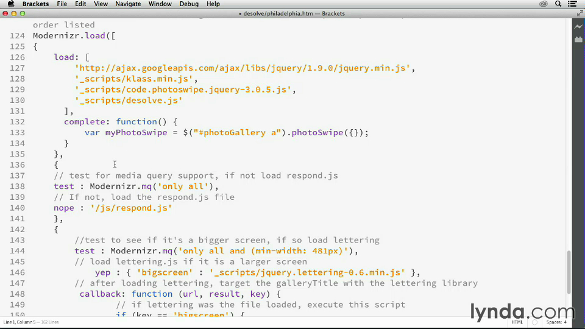Open the View menu
This screenshot has height=329, width=585.
pyautogui.click(x=101, y=4)
